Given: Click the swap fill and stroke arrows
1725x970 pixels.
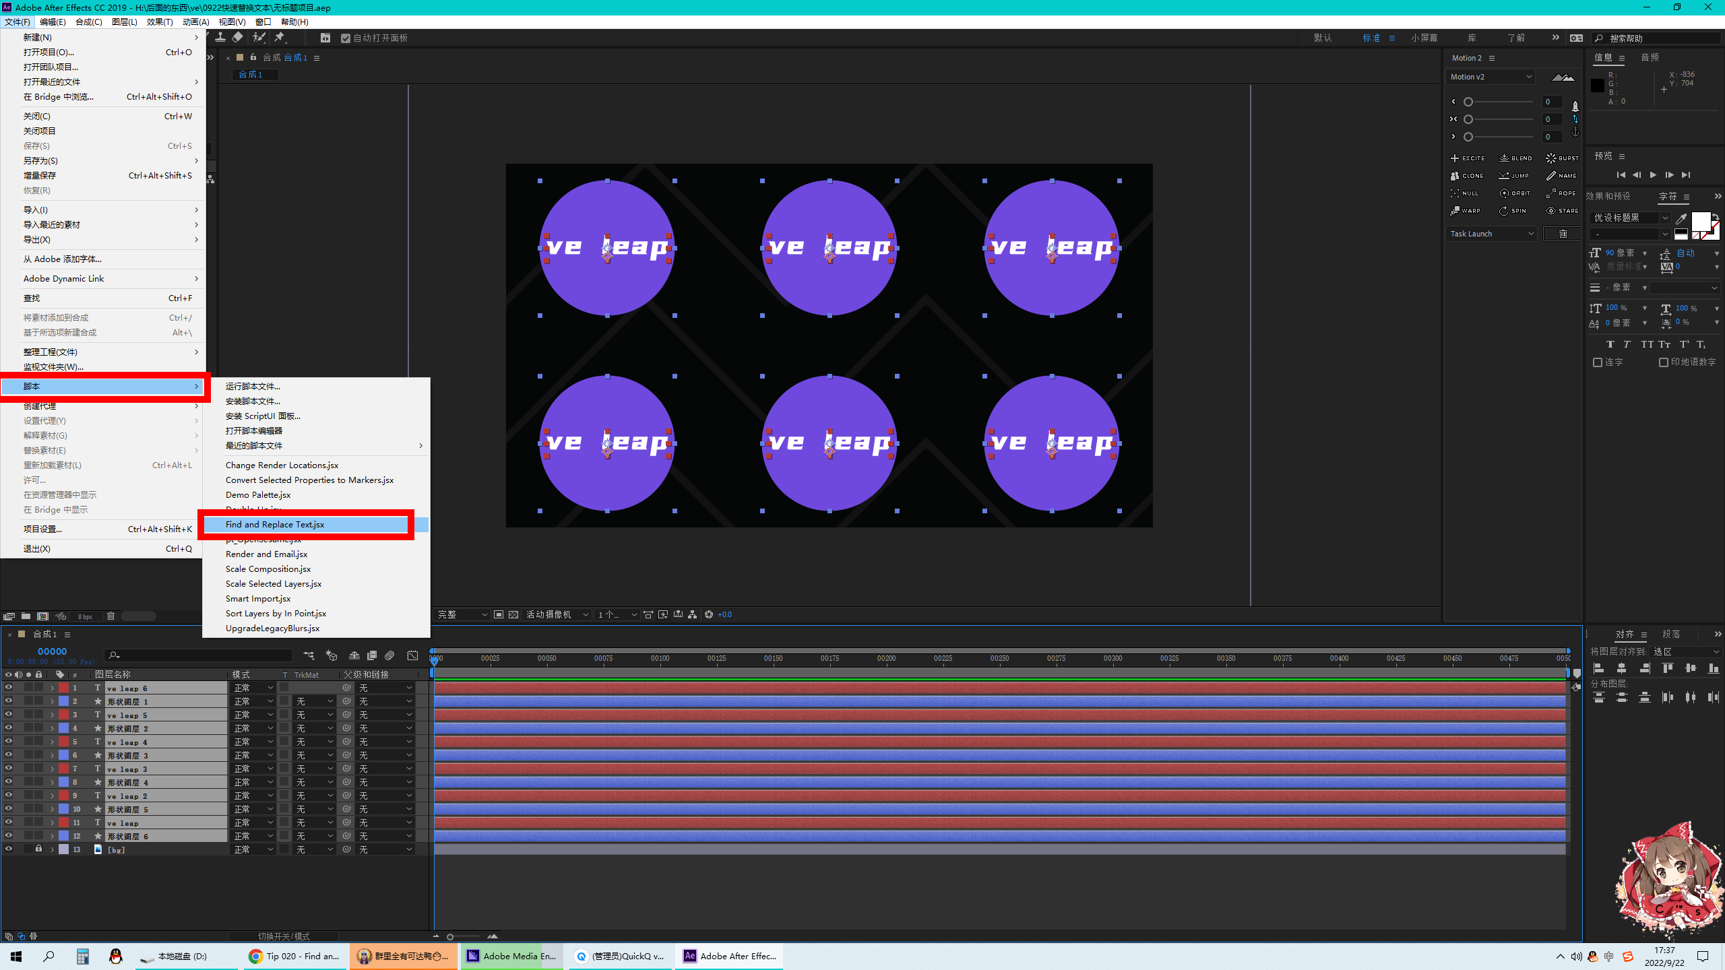Looking at the screenshot, I should (1715, 216).
